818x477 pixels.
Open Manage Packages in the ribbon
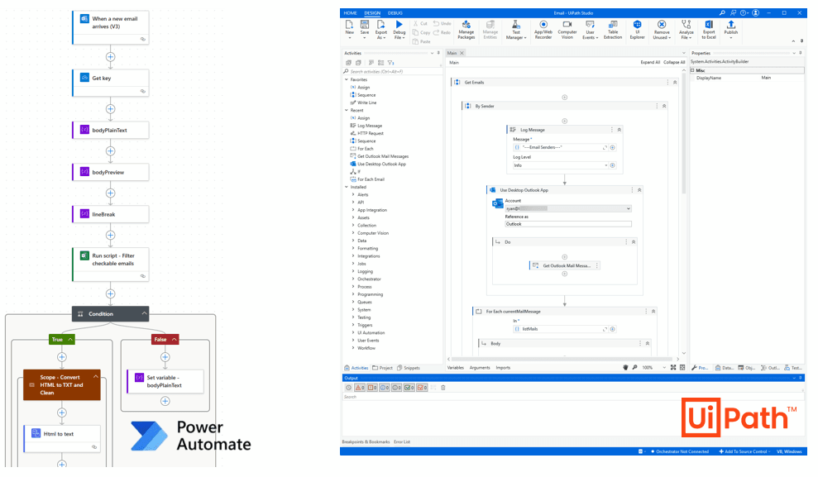(x=466, y=26)
